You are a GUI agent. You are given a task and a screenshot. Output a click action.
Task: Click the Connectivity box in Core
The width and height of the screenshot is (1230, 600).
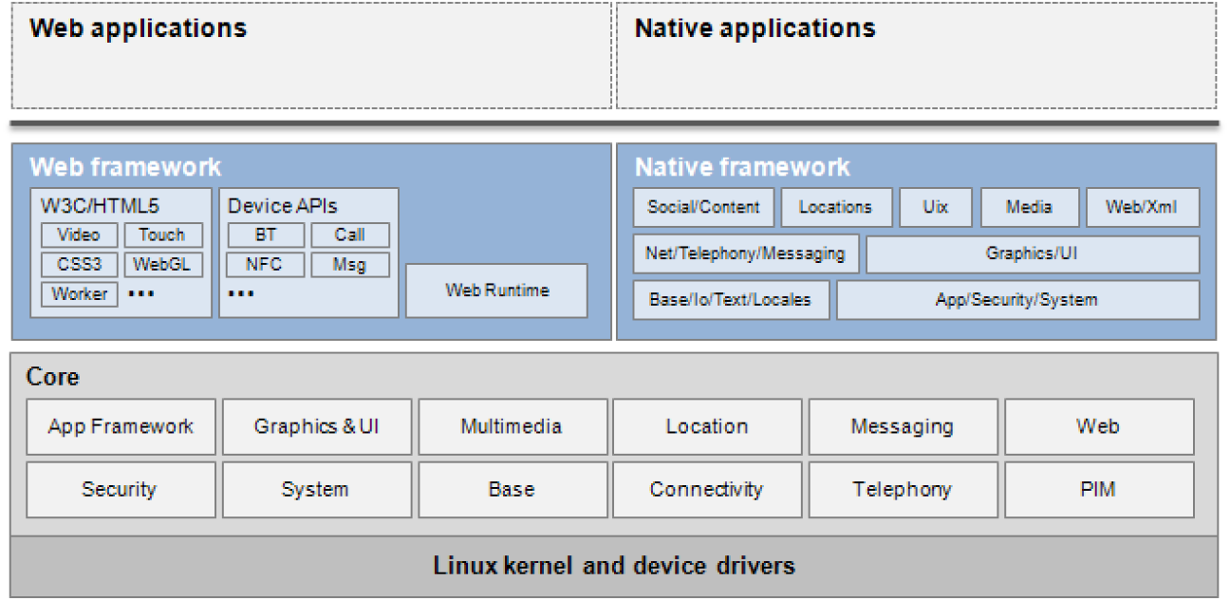(706, 490)
